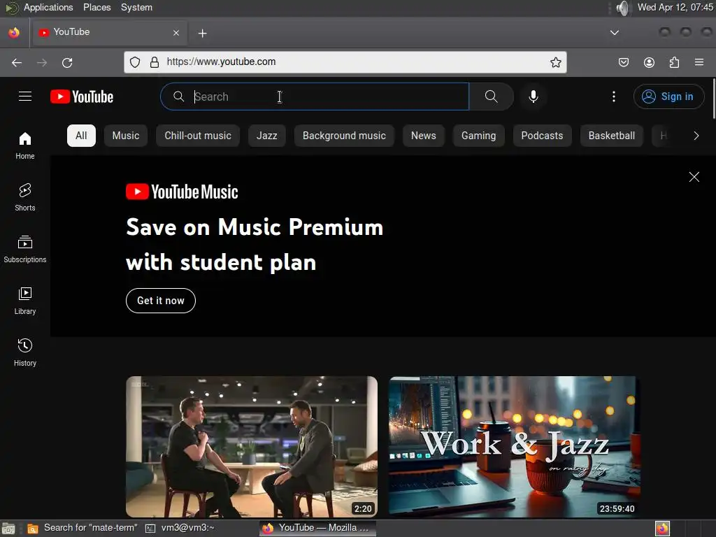
Task: Click the YouTube logo
Action: [x=82, y=96]
